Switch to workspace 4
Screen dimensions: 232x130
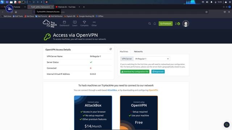pos(41,2)
